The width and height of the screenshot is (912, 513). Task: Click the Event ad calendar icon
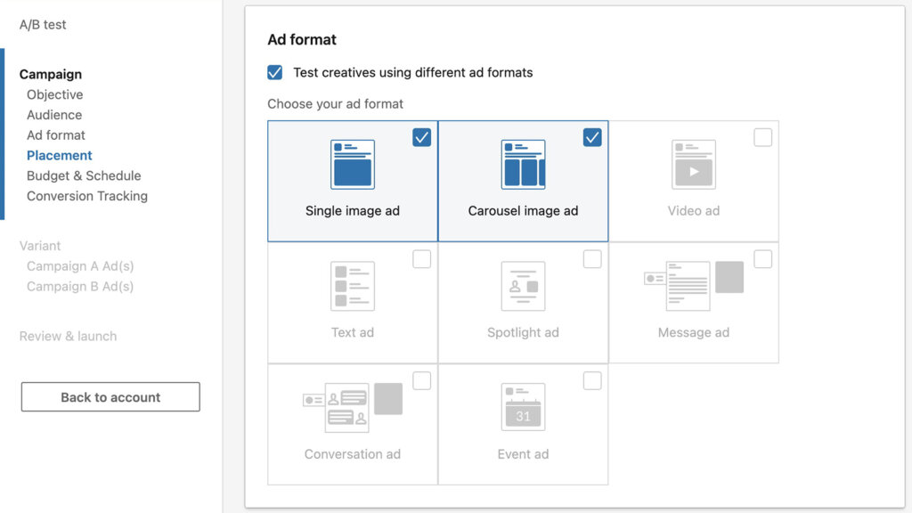click(523, 407)
